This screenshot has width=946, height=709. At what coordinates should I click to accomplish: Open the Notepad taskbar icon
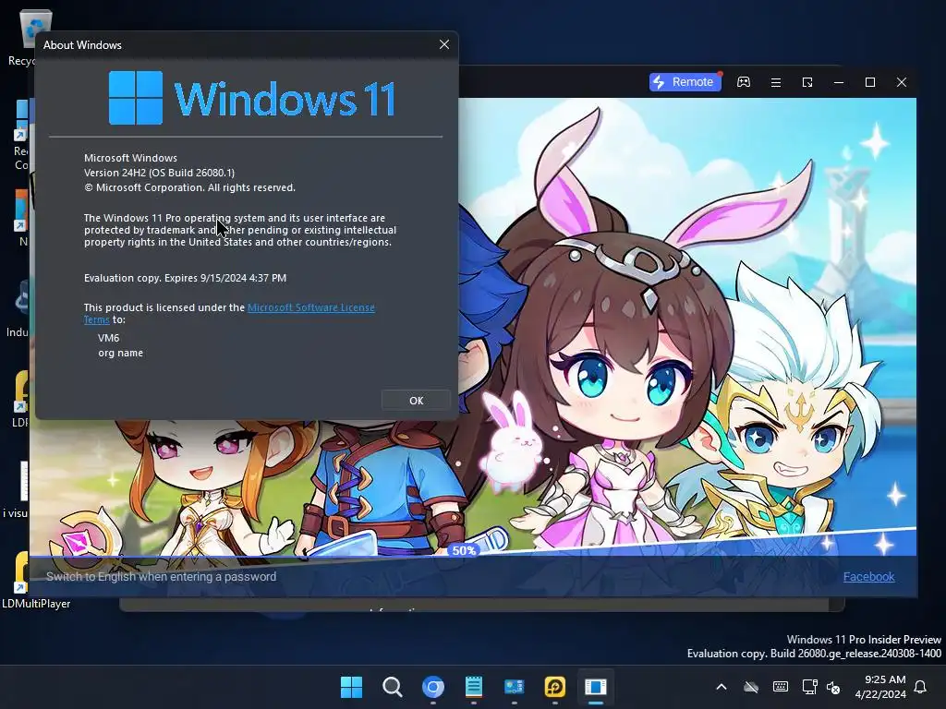coord(474,687)
